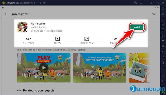
Task: Open the memory trim icon in sidebar
Action: pos(163,41)
